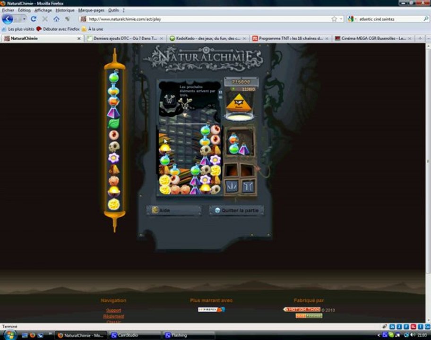431x340 pixels.
Task: Click Quitter la partie button
Action: pyautogui.click(x=236, y=210)
